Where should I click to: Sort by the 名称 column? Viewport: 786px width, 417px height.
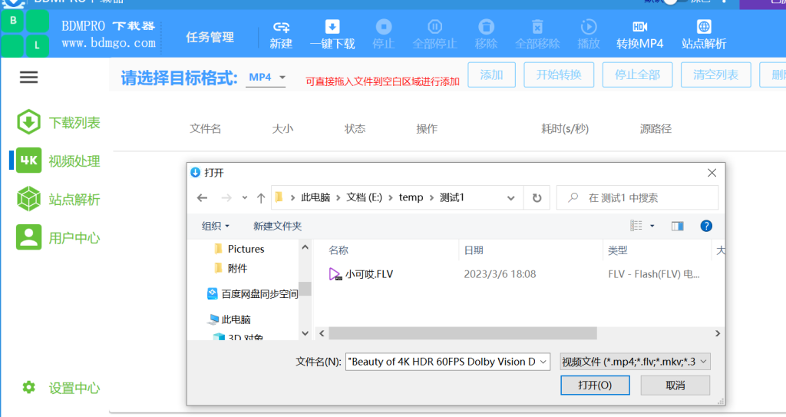click(x=339, y=250)
